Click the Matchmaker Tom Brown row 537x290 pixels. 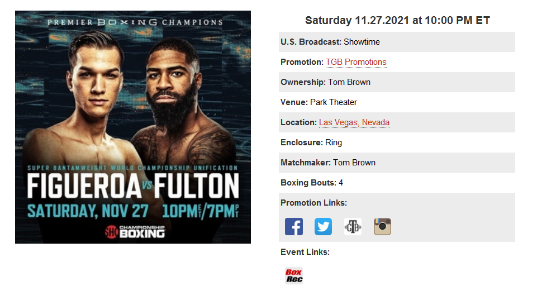pyautogui.click(x=397, y=163)
